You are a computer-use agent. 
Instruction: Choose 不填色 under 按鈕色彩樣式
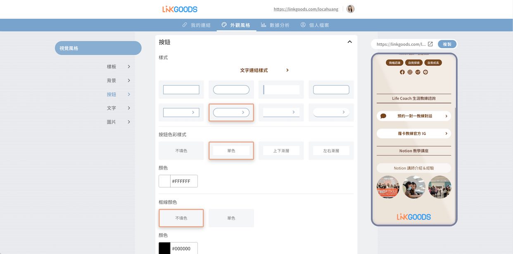(x=181, y=151)
